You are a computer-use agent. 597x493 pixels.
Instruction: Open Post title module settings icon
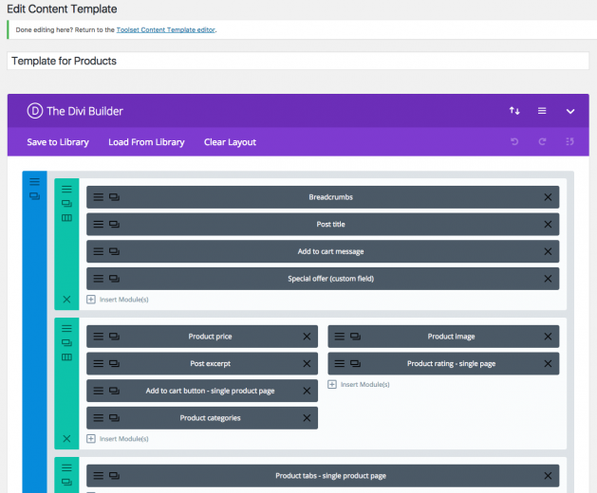point(98,224)
